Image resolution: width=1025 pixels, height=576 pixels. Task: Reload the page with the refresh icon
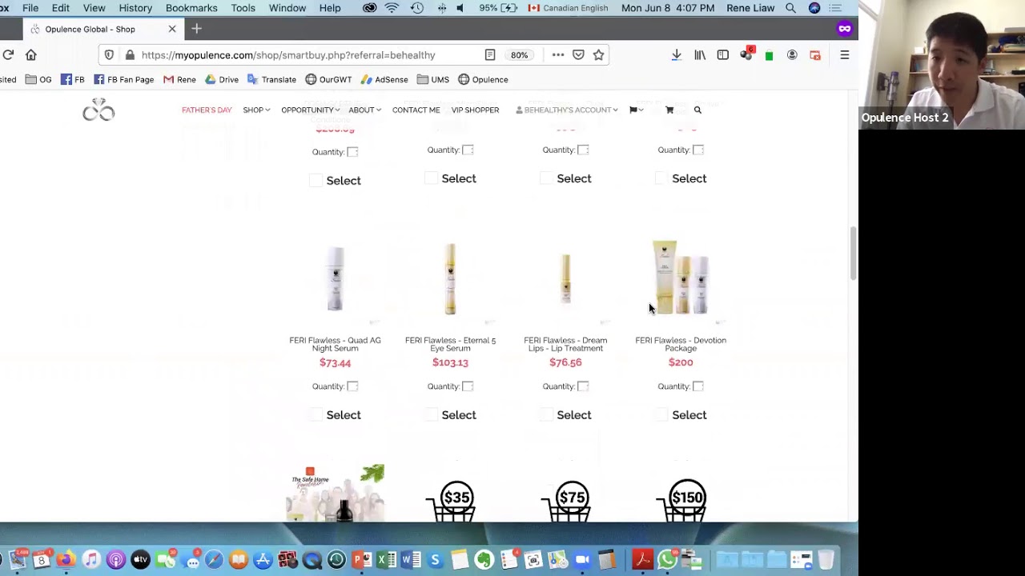click(x=8, y=54)
